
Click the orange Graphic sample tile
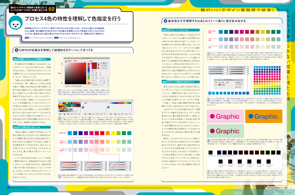pyautogui.click(x=264, y=116)
